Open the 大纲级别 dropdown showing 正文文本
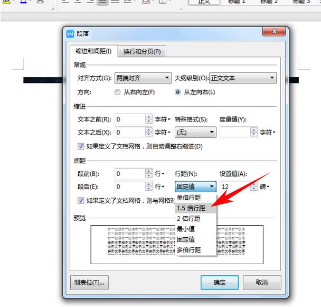 pyautogui.click(x=243, y=78)
